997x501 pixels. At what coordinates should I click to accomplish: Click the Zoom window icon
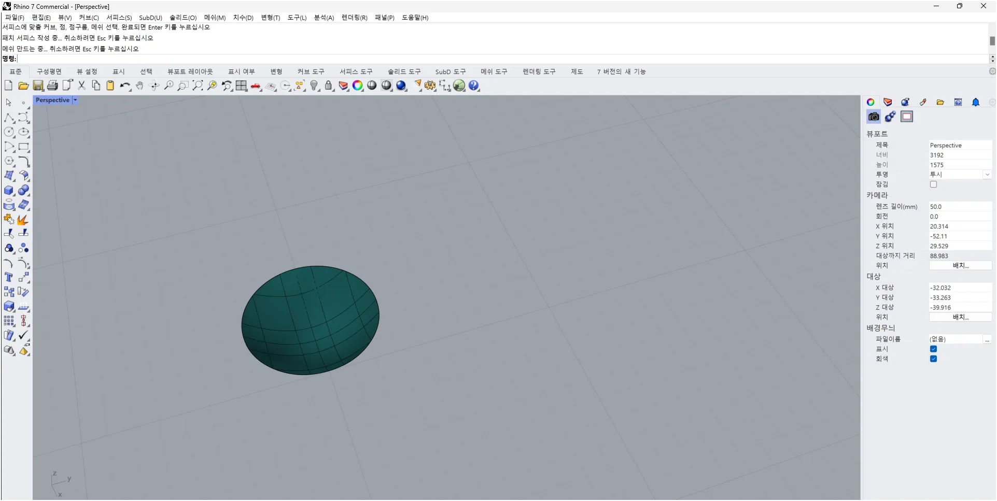tap(183, 85)
